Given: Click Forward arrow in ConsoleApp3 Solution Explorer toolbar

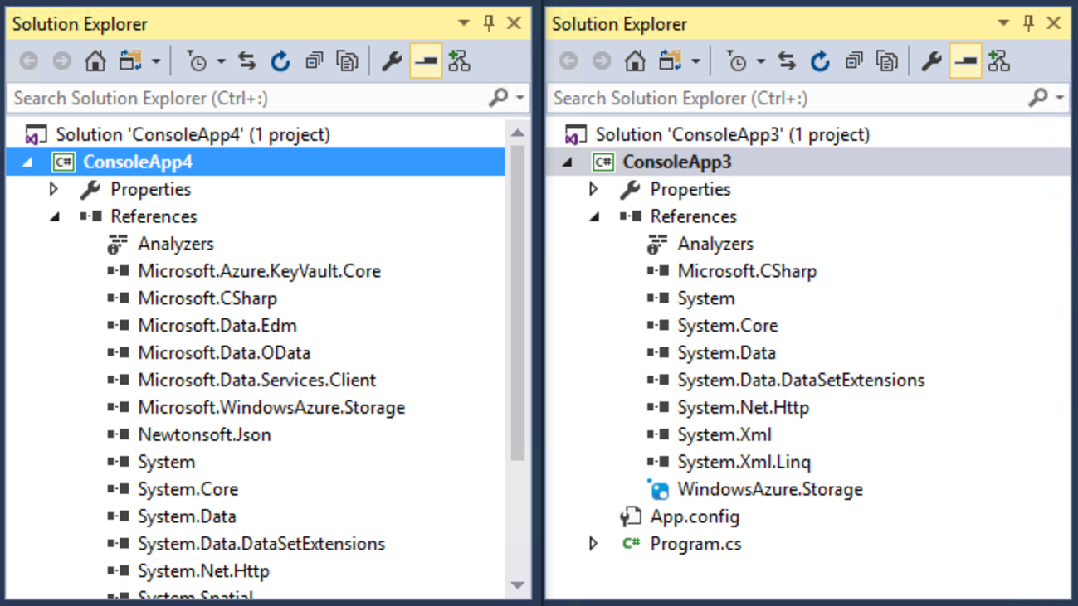Looking at the screenshot, I should pyautogui.click(x=602, y=61).
